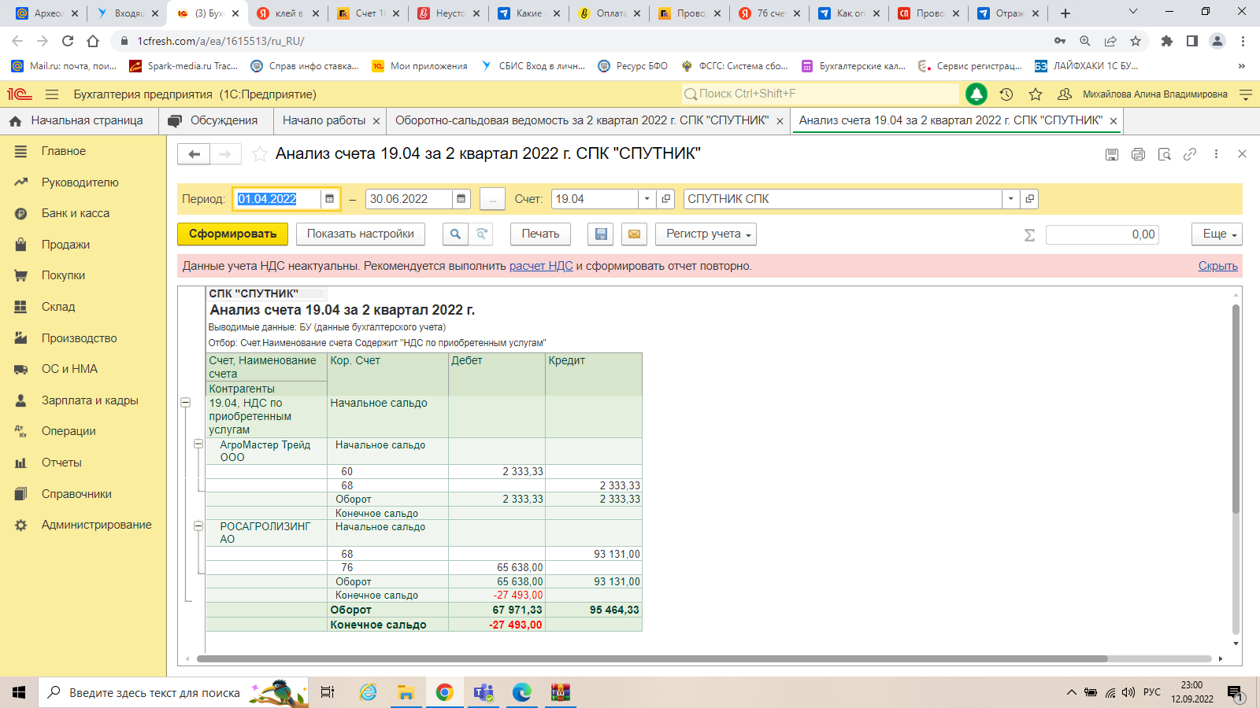Click Показать настройки button
The image size is (1260, 708).
361,234
